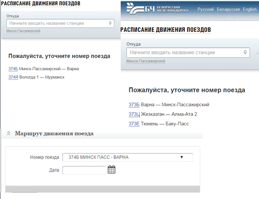Viewport: 259px width, 199px height.
Task: Switch site language to English
Action: coord(250,9)
